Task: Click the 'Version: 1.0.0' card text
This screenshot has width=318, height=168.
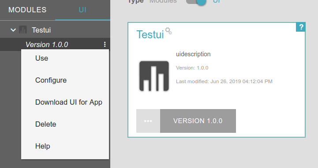Action: (192, 68)
